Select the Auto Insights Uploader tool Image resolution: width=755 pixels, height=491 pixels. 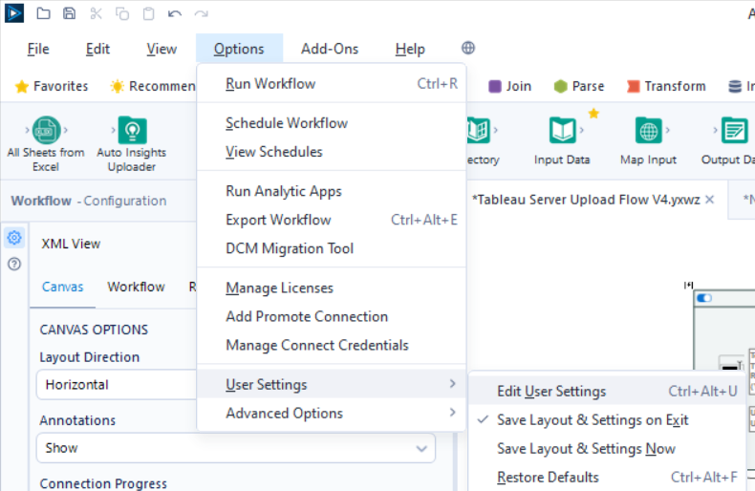[132, 144]
